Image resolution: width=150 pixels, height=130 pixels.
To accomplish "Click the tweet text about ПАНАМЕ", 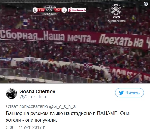I will pyautogui.click(x=67, y=117).
